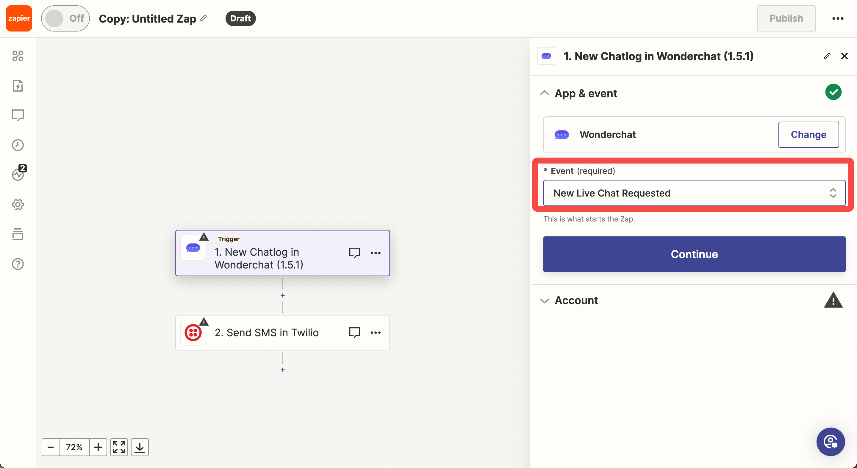Screen dimensions: 857x468
Task: Zoom in the canvas with plus button
Action: click(x=98, y=447)
